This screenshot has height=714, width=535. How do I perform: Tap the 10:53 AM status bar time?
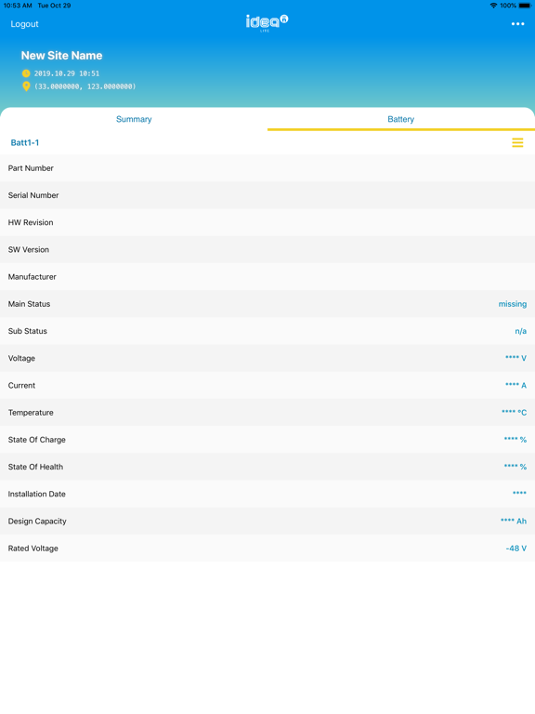tap(18, 6)
